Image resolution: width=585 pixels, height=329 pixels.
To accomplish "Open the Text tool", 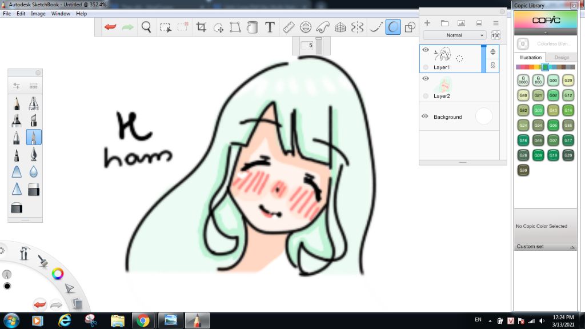I will click(x=270, y=27).
